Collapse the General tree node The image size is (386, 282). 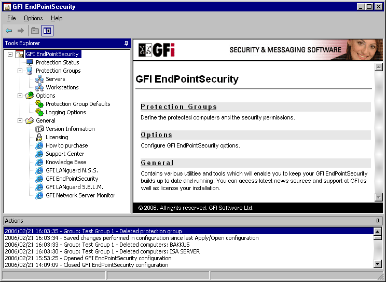(x=20, y=120)
